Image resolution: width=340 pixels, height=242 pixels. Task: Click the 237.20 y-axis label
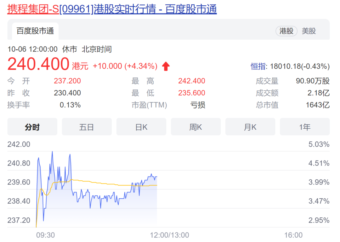[19, 220]
